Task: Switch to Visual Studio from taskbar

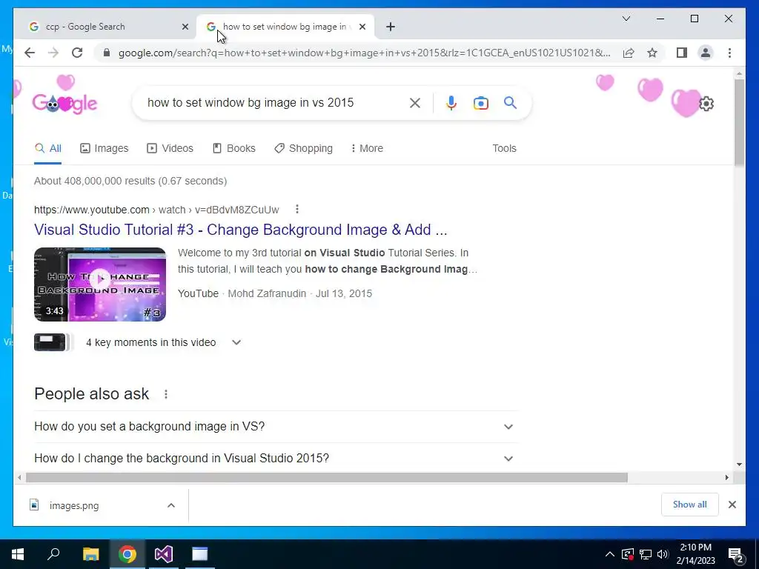Action: [x=164, y=554]
